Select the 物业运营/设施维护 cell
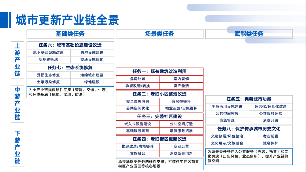The width and height of the screenshot is (306, 172). (x=181, y=109)
